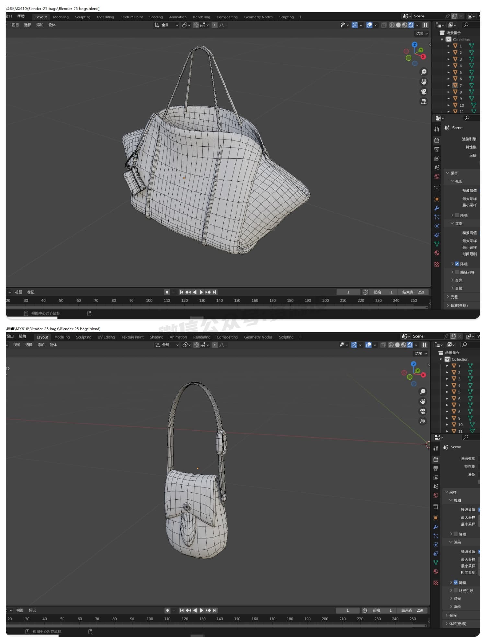This screenshot has width=486, height=637.
Task: Open Material properties tab in shoulder-bag window
Action: [x=436, y=572]
